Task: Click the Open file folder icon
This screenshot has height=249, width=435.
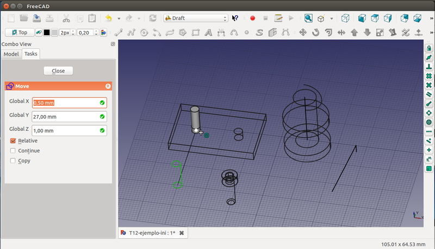Action: (24, 18)
